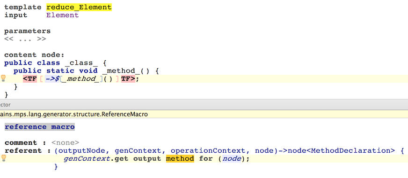Select the reduce_Element template name
Image resolution: width=408 pixels, height=178 pixels.
[x=79, y=7]
